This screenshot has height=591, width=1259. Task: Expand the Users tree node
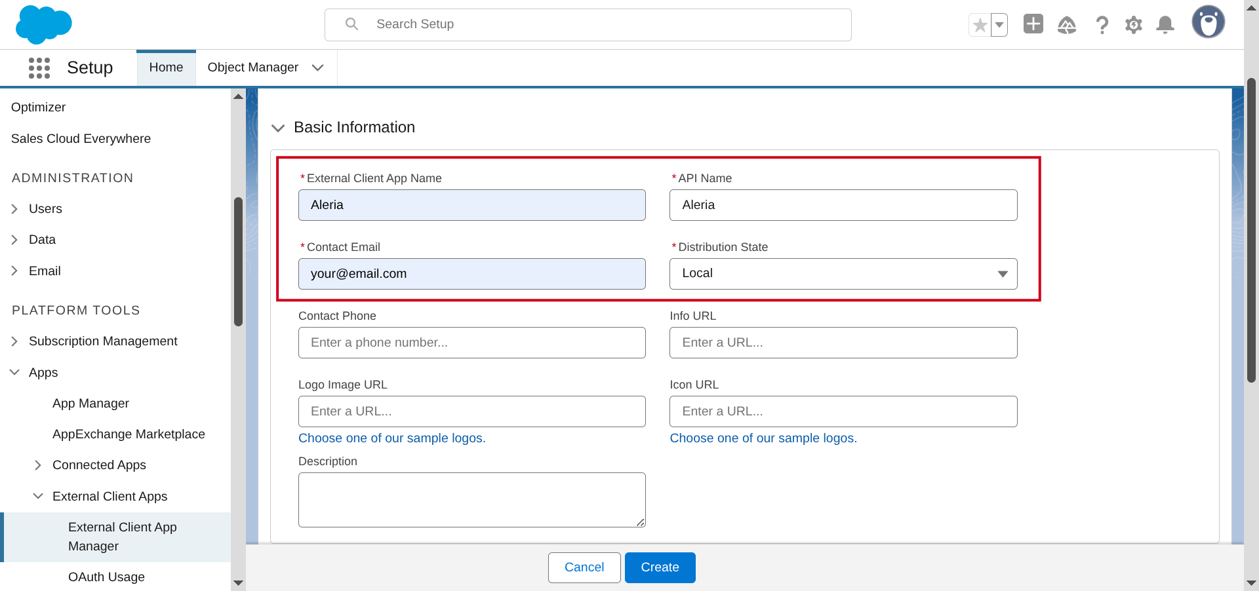pos(14,209)
